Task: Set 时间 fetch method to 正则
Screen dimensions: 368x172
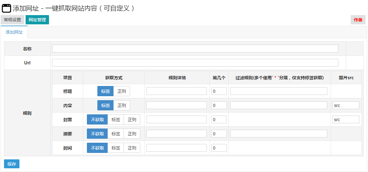Action: (132, 148)
